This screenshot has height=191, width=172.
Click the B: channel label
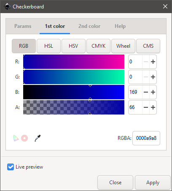click(x=17, y=92)
